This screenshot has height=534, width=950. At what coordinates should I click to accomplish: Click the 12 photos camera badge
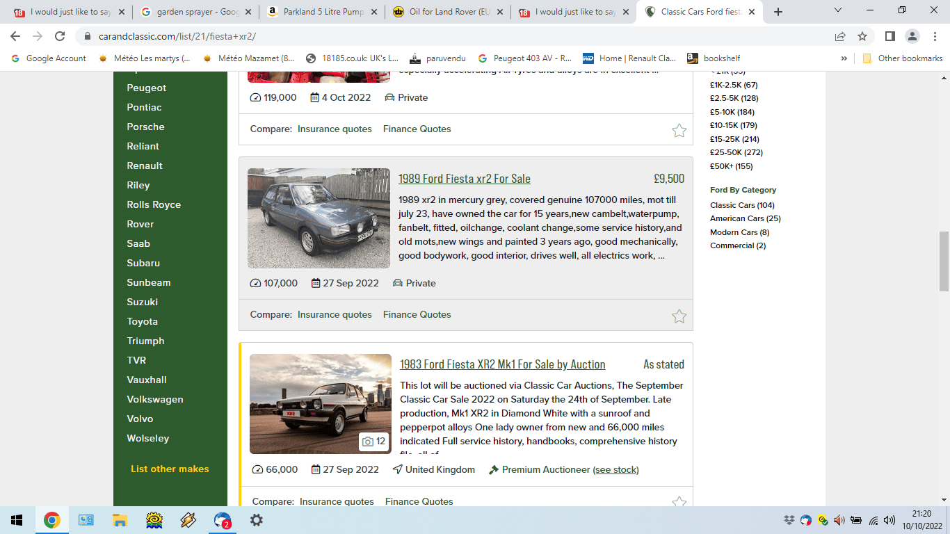point(374,442)
